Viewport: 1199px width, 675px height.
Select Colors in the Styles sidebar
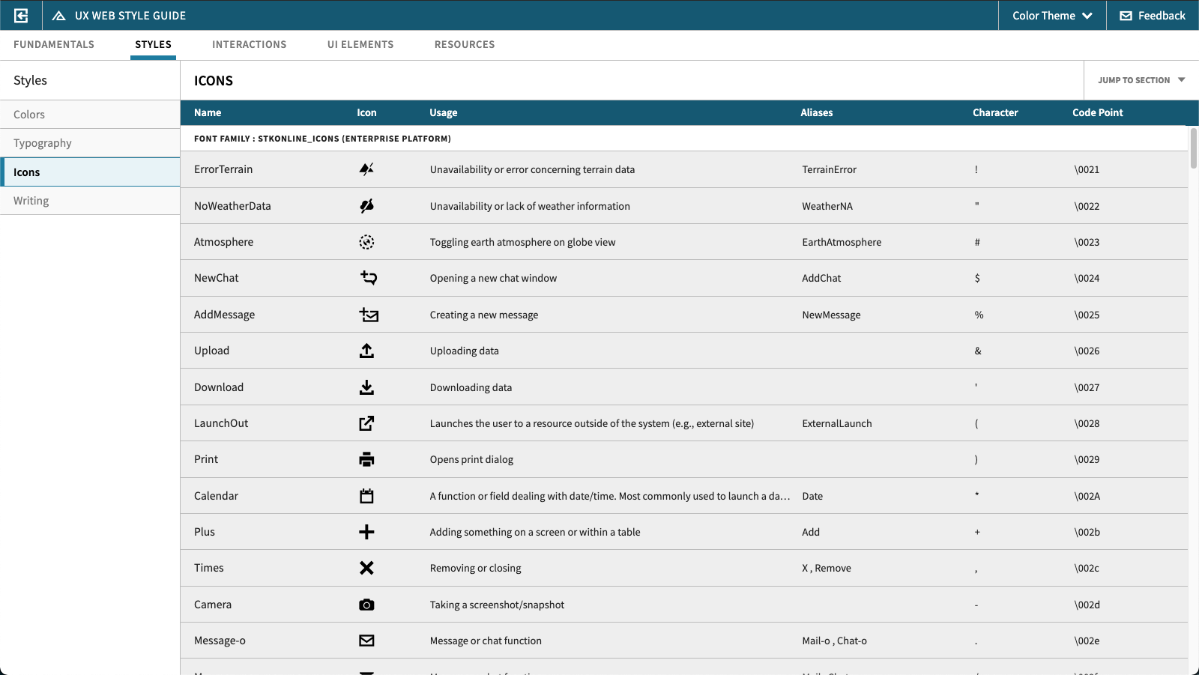click(x=29, y=115)
